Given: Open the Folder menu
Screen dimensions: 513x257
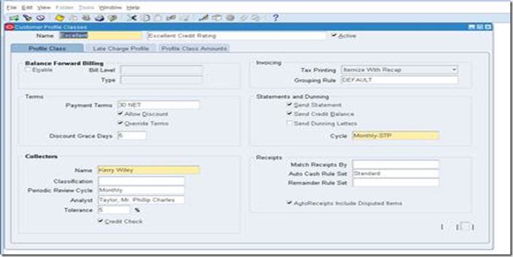Looking at the screenshot, I should click(65, 7).
